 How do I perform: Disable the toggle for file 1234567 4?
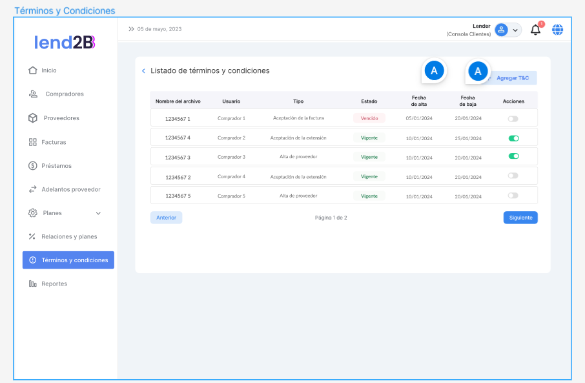click(513, 138)
